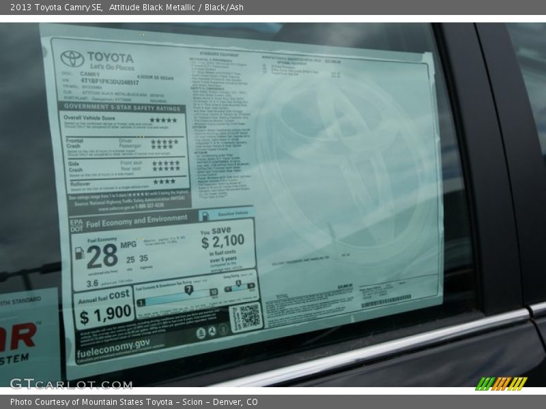The width and height of the screenshot is (546, 409).
Task: Click the Rollover four-star rating
Action: coord(164,181)
